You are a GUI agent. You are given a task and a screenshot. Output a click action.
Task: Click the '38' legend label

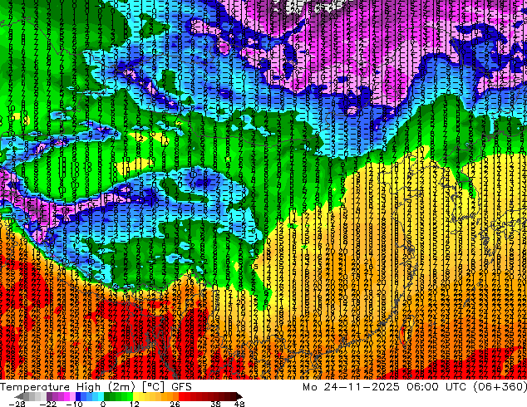(x=216, y=404)
